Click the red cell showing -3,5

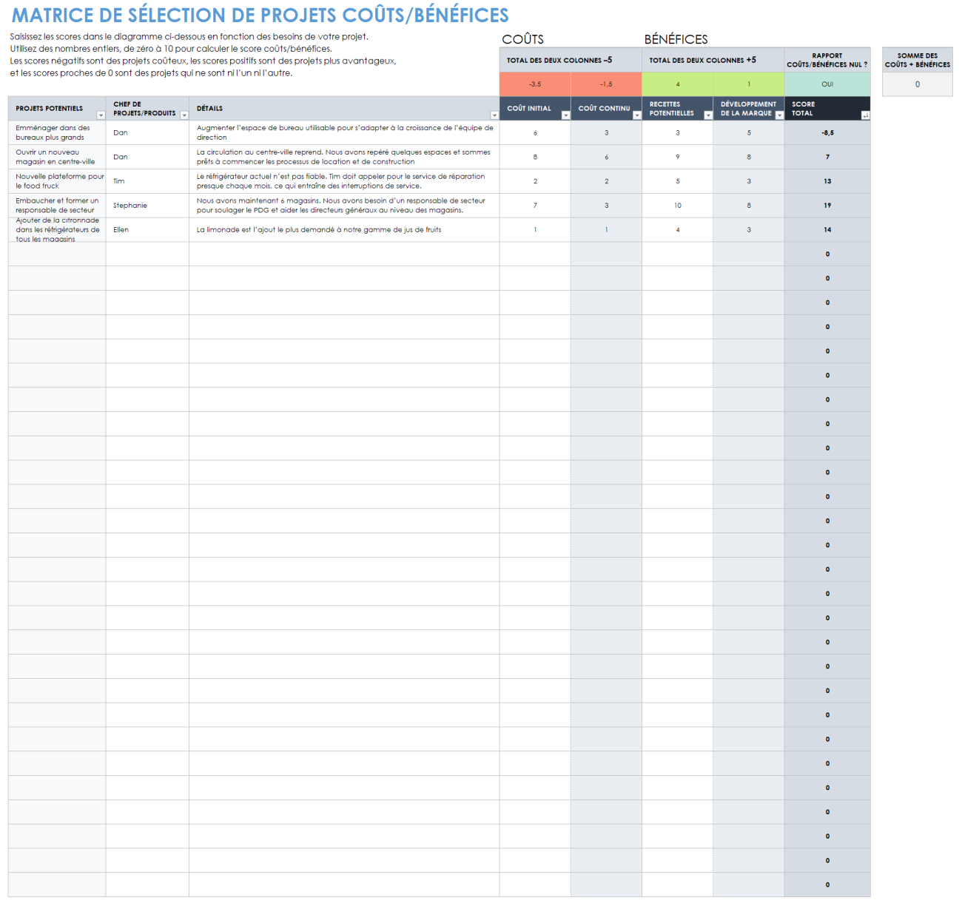pos(535,84)
